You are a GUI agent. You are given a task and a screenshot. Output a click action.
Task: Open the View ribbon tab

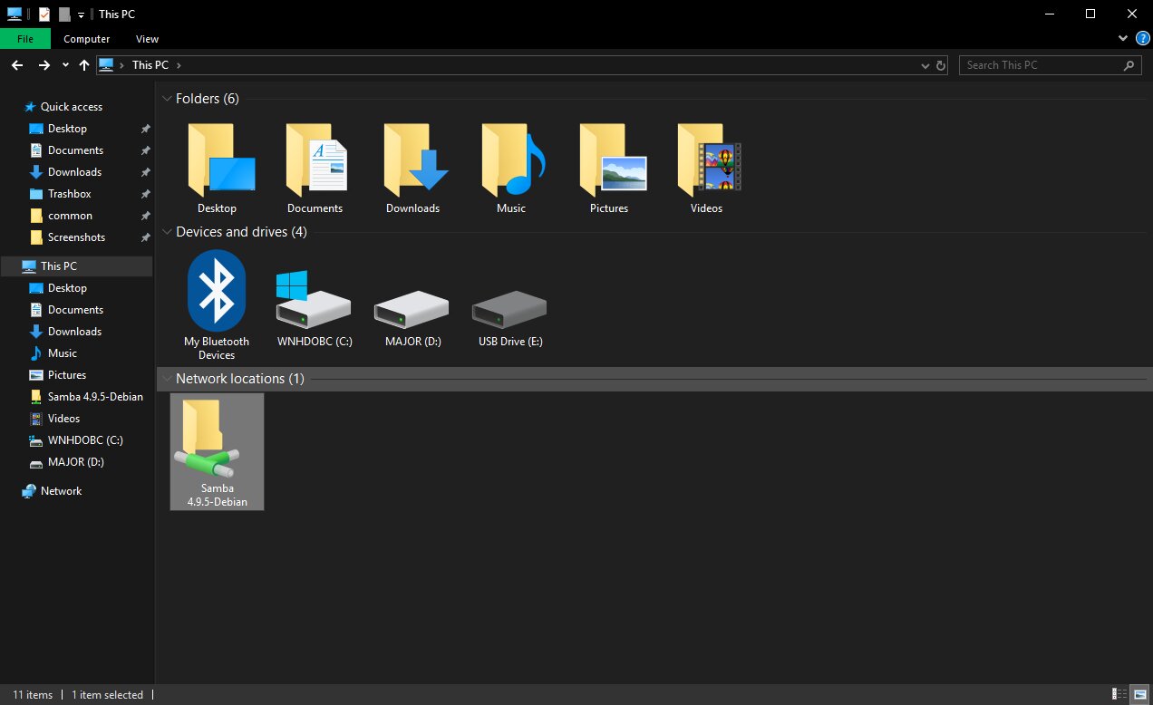[x=148, y=39]
